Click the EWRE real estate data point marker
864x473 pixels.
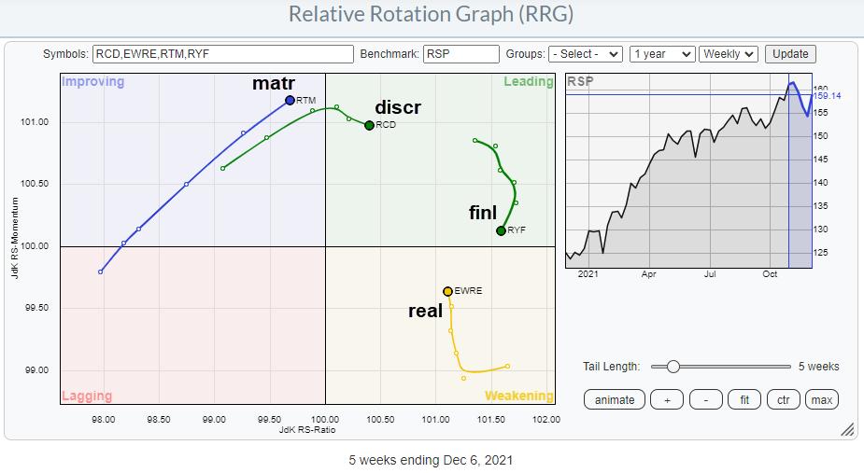pos(447,291)
